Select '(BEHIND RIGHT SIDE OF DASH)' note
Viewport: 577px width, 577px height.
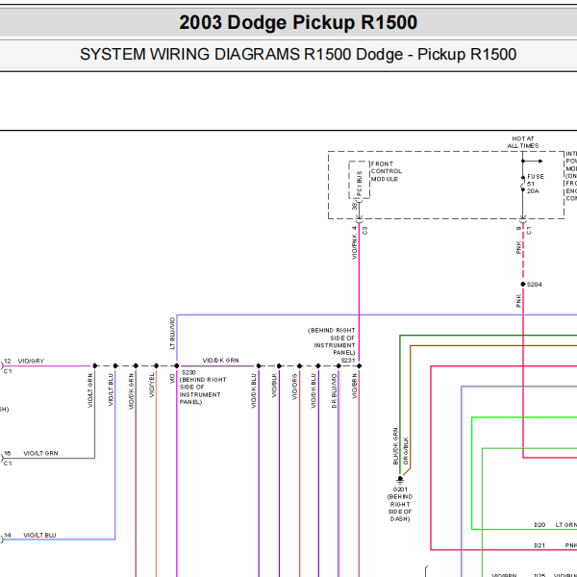pos(400,508)
